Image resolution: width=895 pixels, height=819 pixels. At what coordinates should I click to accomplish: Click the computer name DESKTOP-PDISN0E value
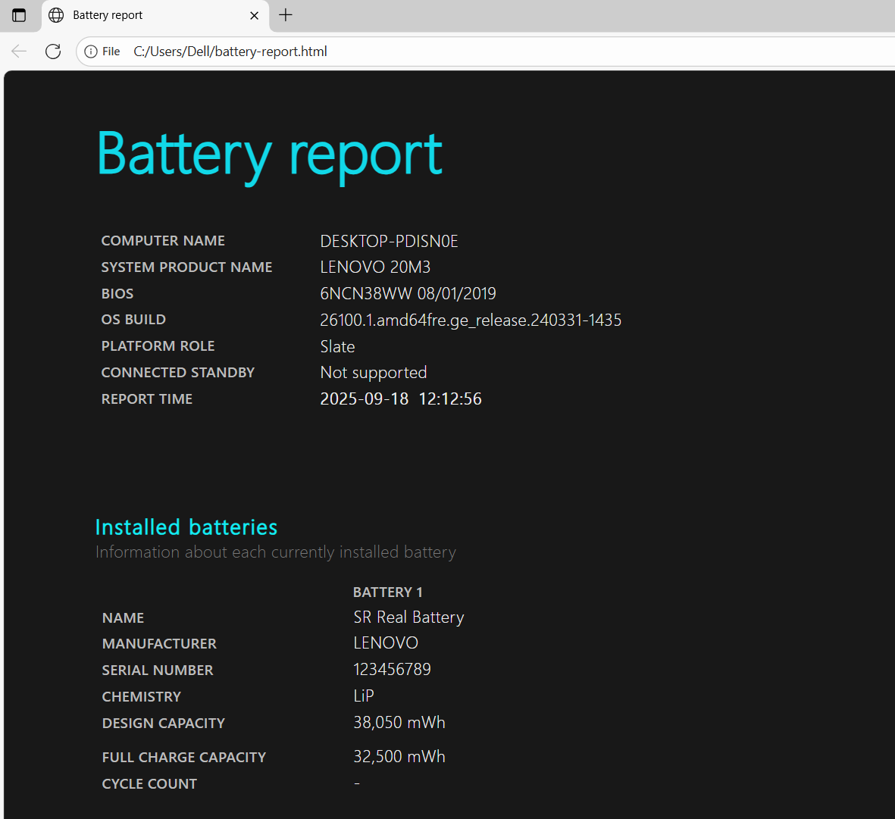coord(389,241)
